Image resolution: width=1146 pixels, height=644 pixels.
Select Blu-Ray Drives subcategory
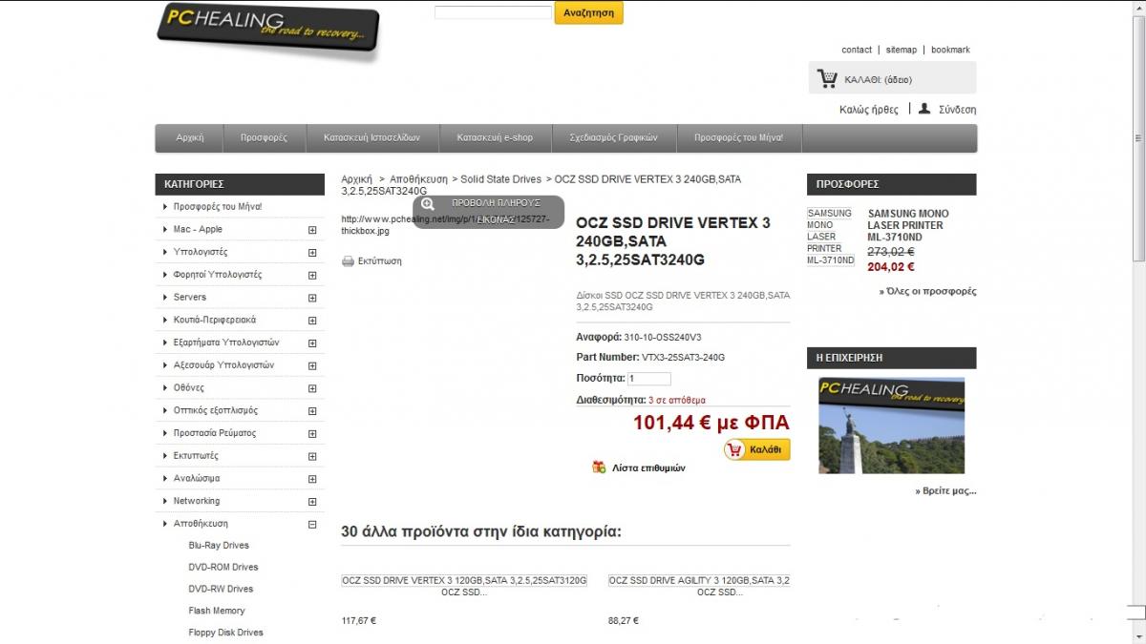[219, 546]
